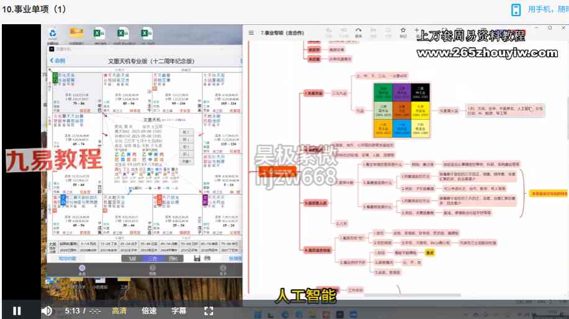Open the 用手机 link
This screenshot has width=569, height=319.
point(547,9)
